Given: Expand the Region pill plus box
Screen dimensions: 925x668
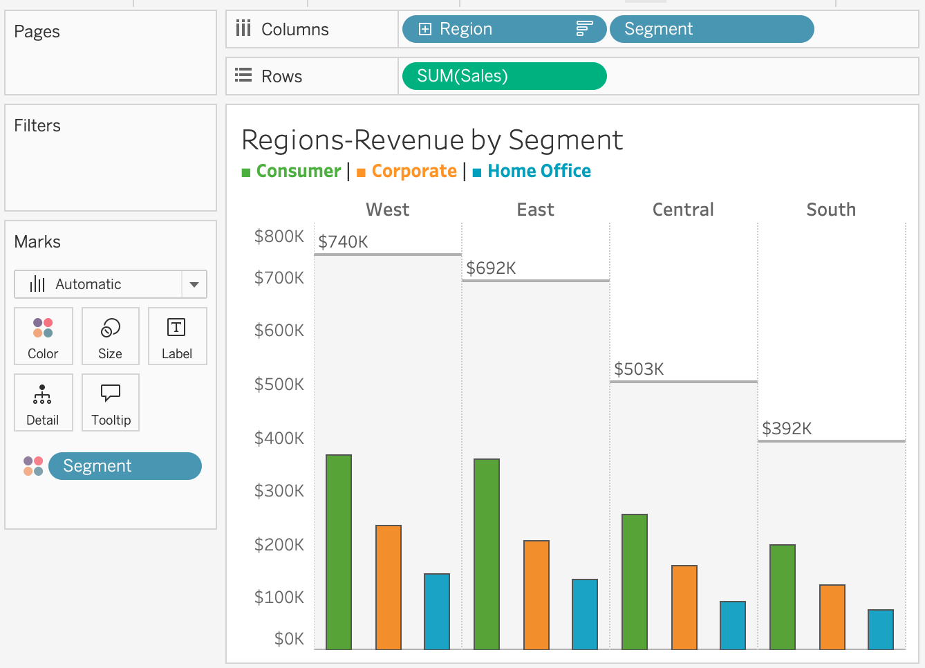Looking at the screenshot, I should (425, 29).
